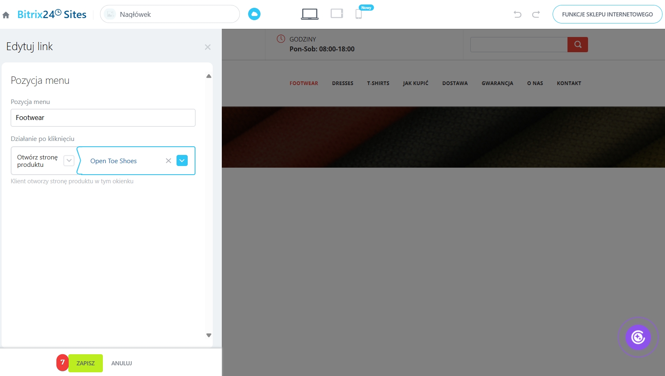Viewport: 665px width, 376px height.
Task: Open the Footwear menu item
Action: point(304,83)
